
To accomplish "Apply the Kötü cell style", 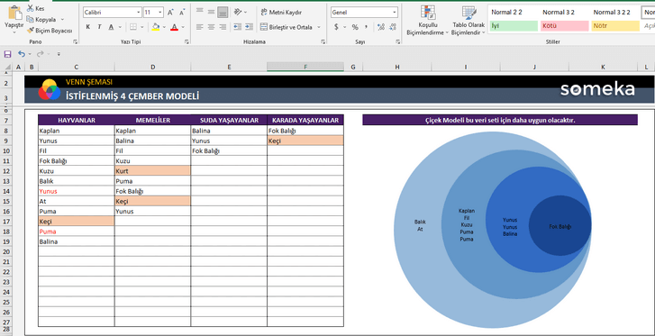I will [564, 26].
